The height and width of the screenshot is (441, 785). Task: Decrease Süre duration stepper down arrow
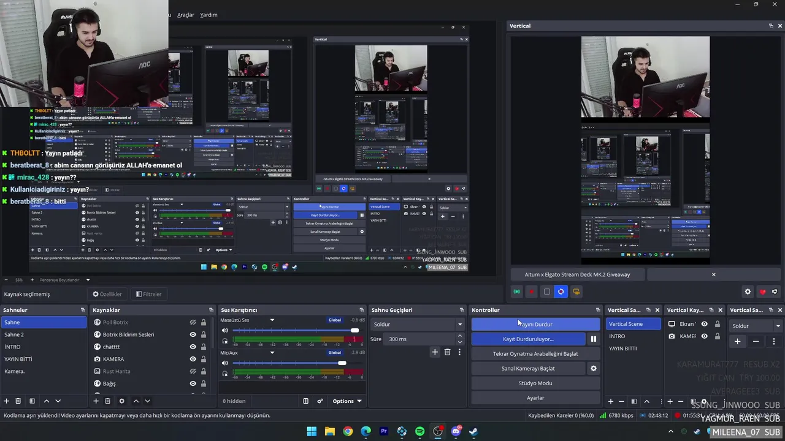pyautogui.click(x=460, y=342)
